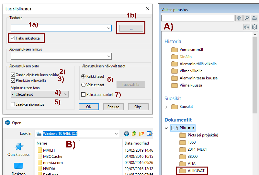Open settings gear in Valitse piirustus panel
The image size is (259, 175).
coord(254,27)
